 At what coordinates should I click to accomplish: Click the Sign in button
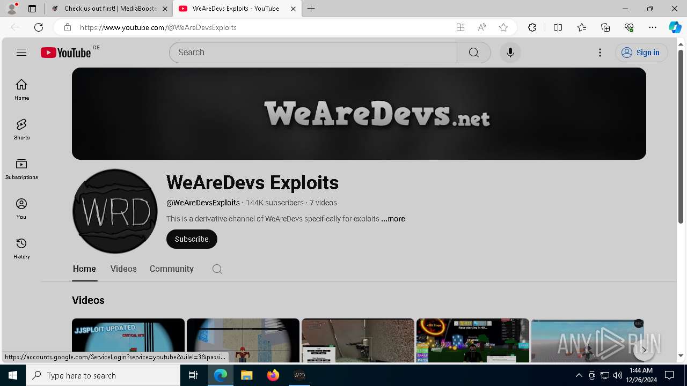(641, 53)
